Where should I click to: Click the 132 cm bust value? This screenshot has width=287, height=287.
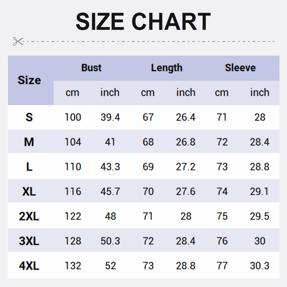pos(73,266)
